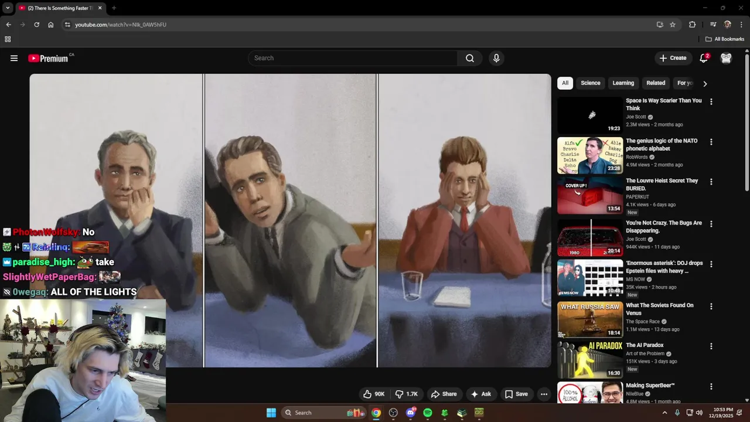This screenshot has width=750, height=422.
Task: Reload the page
Action: pyautogui.click(x=36, y=25)
